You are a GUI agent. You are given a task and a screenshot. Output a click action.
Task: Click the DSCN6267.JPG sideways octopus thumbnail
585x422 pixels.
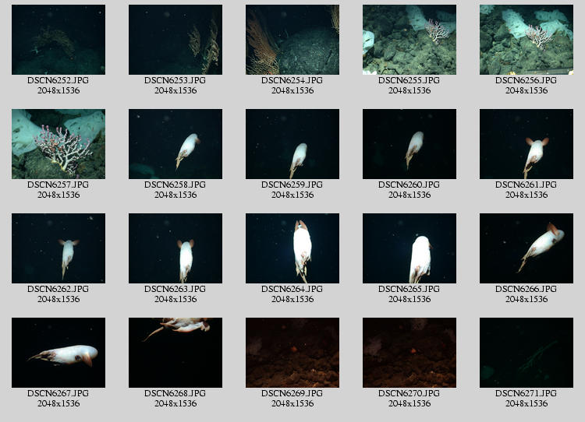point(58,353)
